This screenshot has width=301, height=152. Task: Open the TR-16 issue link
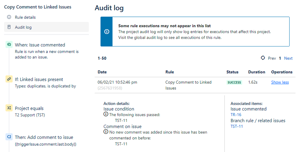point(236,115)
